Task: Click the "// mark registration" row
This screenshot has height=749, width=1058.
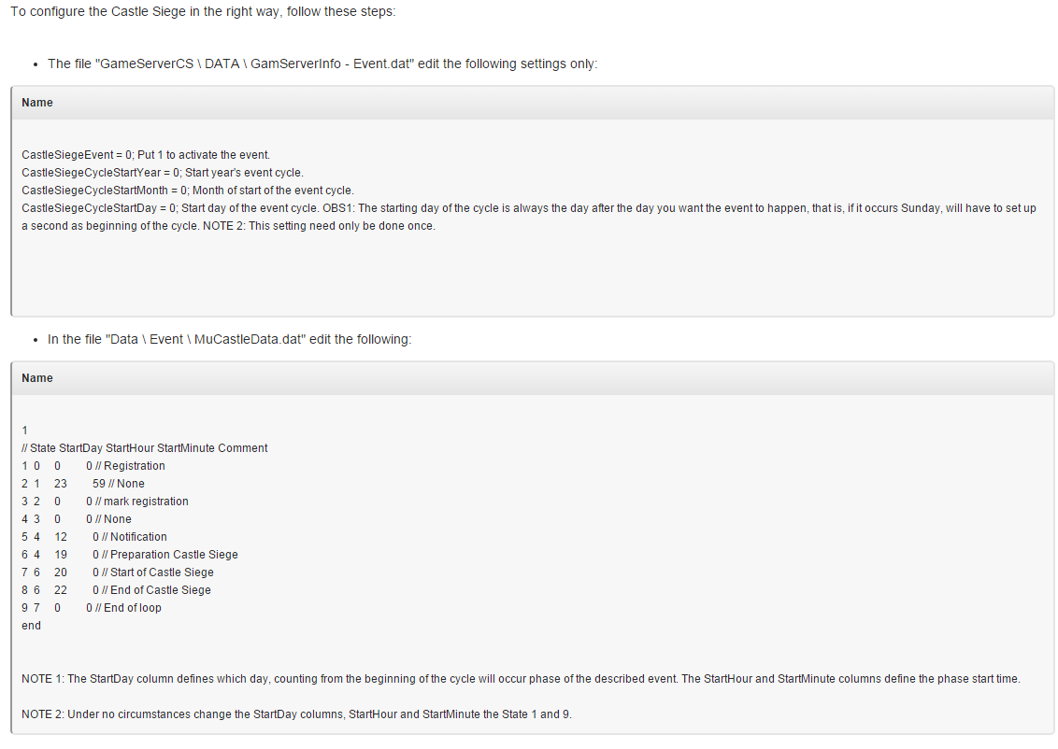Action: point(105,502)
